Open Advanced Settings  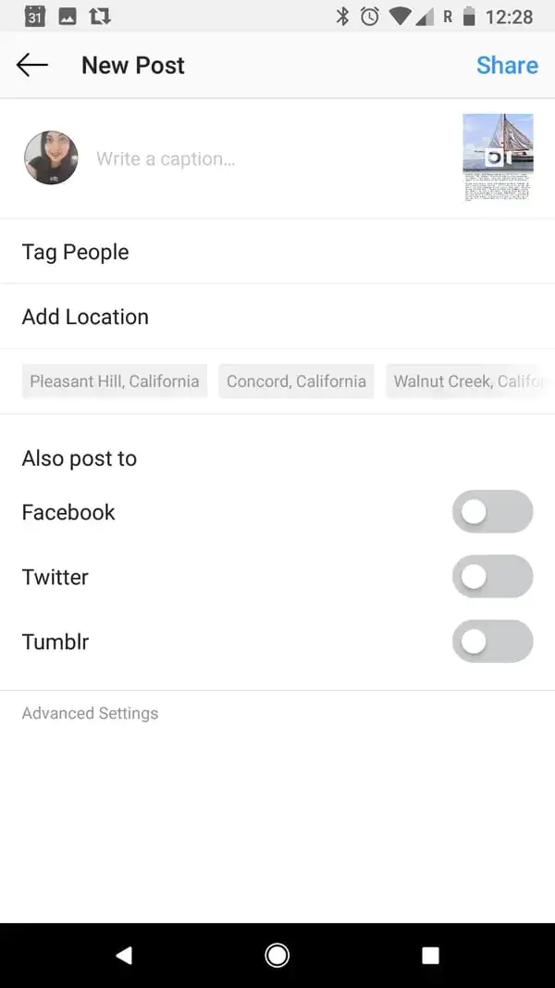(x=90, y=713)
